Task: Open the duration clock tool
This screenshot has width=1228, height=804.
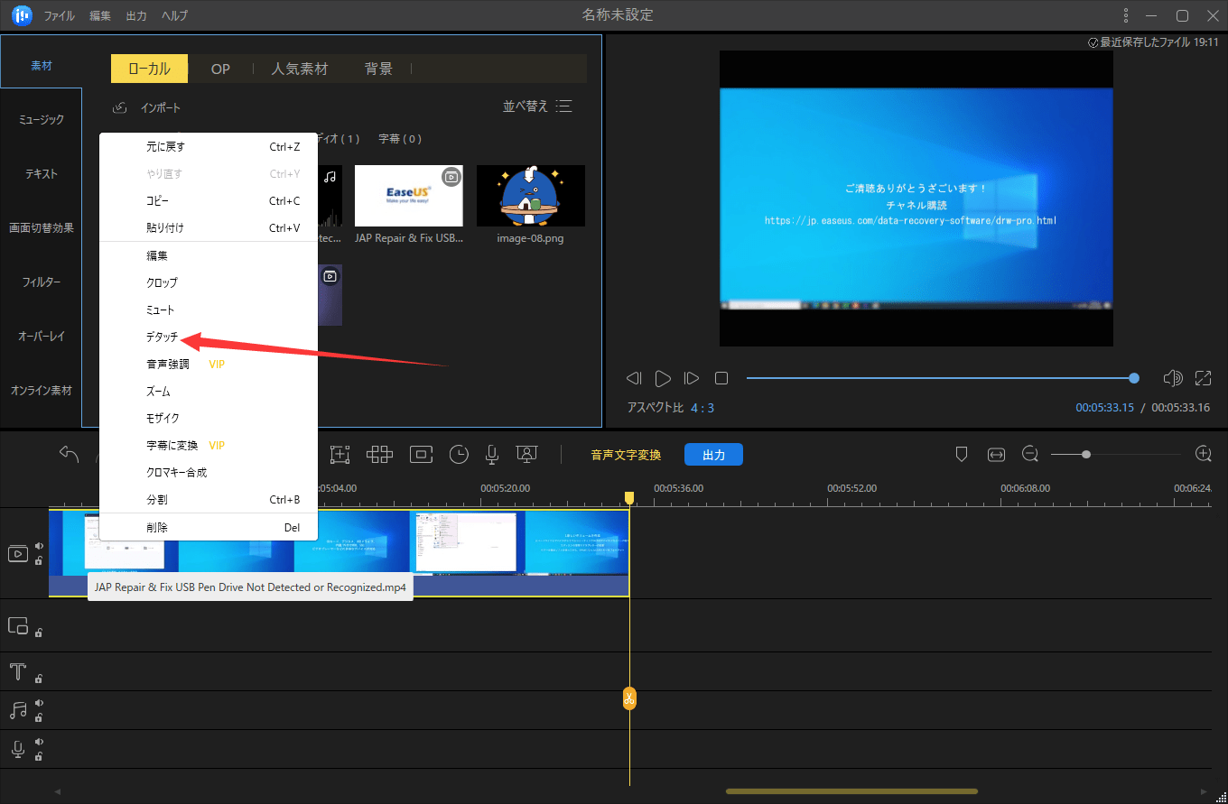Action: coord(460,455)
